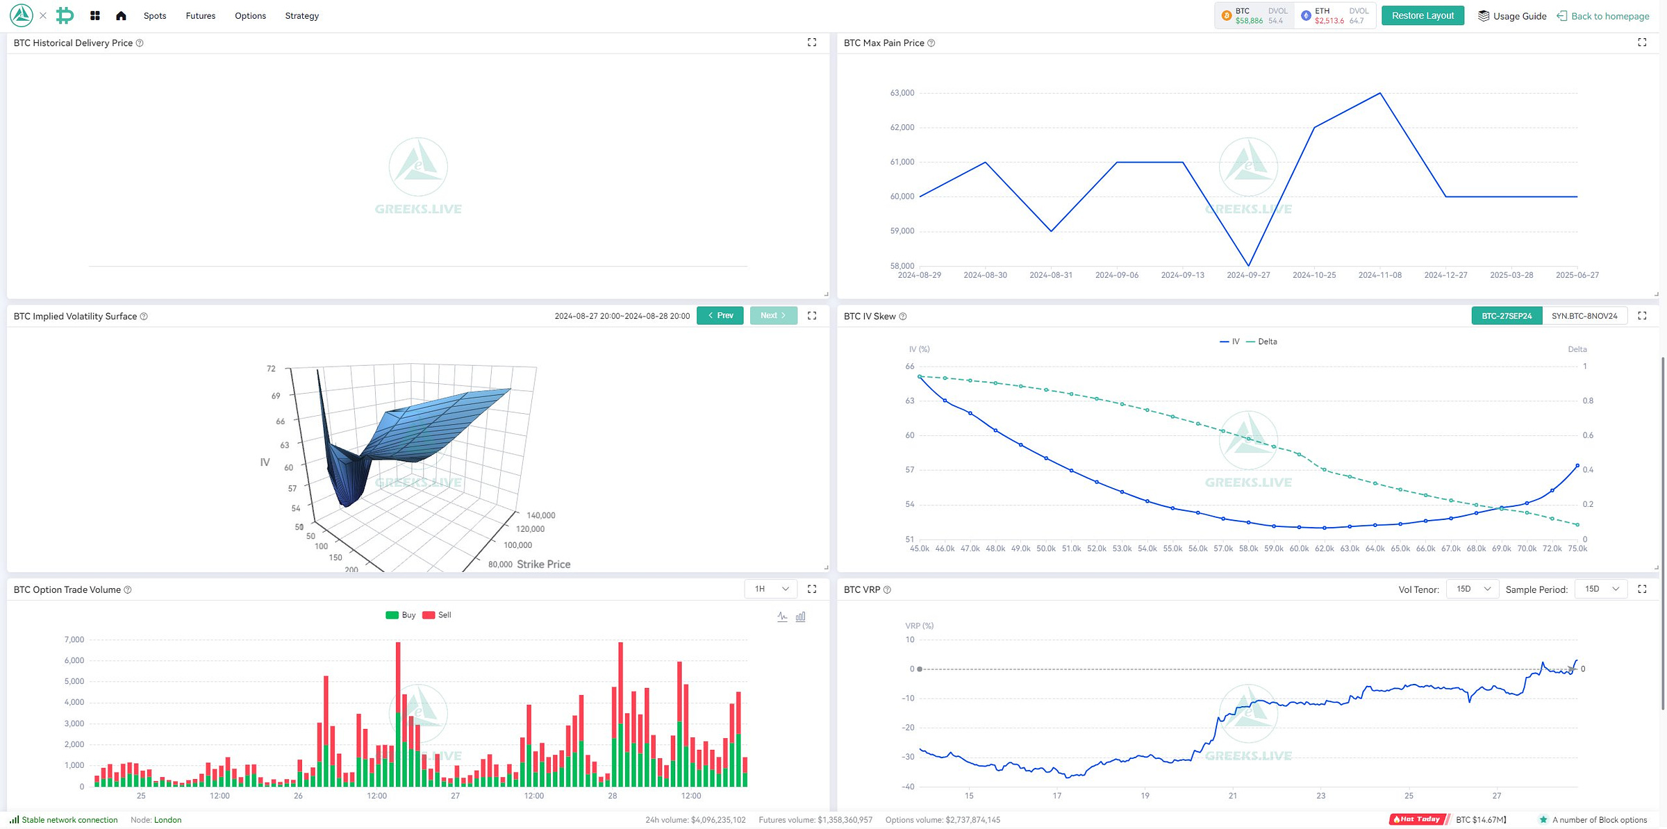
Task: Open the Vol Tenor 15D dropdown
Action: coord(1473,589)
